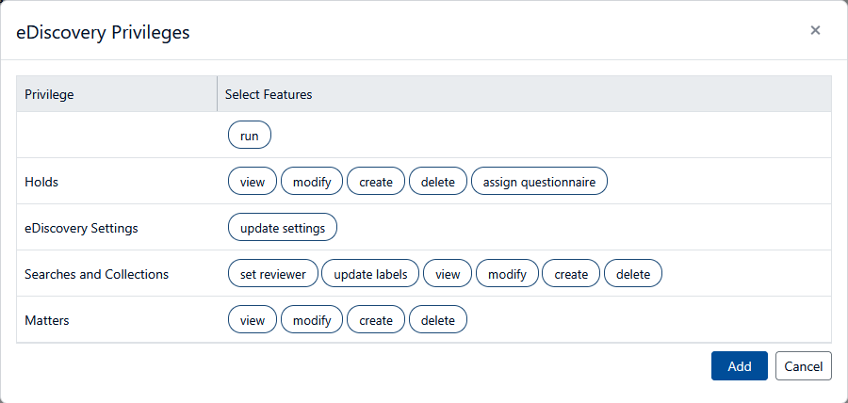The image size is (848, 403).
Task: Toggle assign questionnaire for Holds
Action: coord(539,182)
